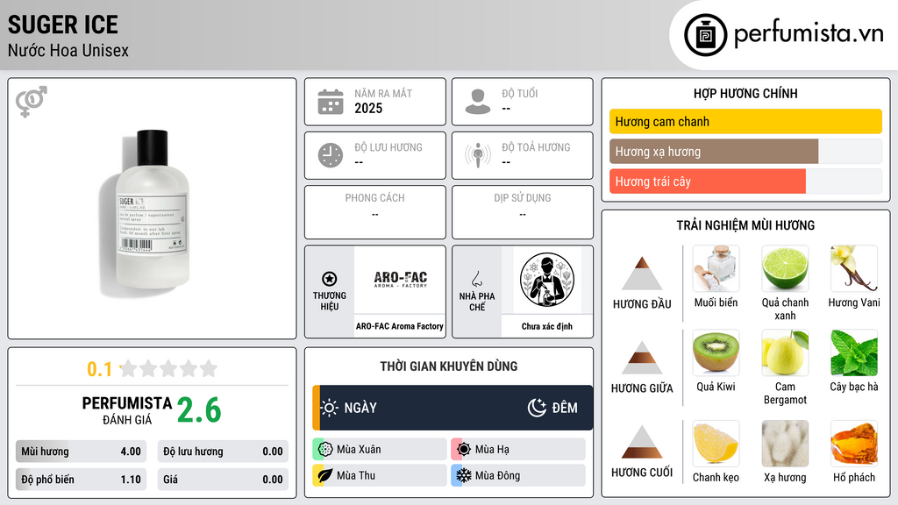Click the sun icon beside Ngày
898x505 pixels.
[x=330, y=408]
